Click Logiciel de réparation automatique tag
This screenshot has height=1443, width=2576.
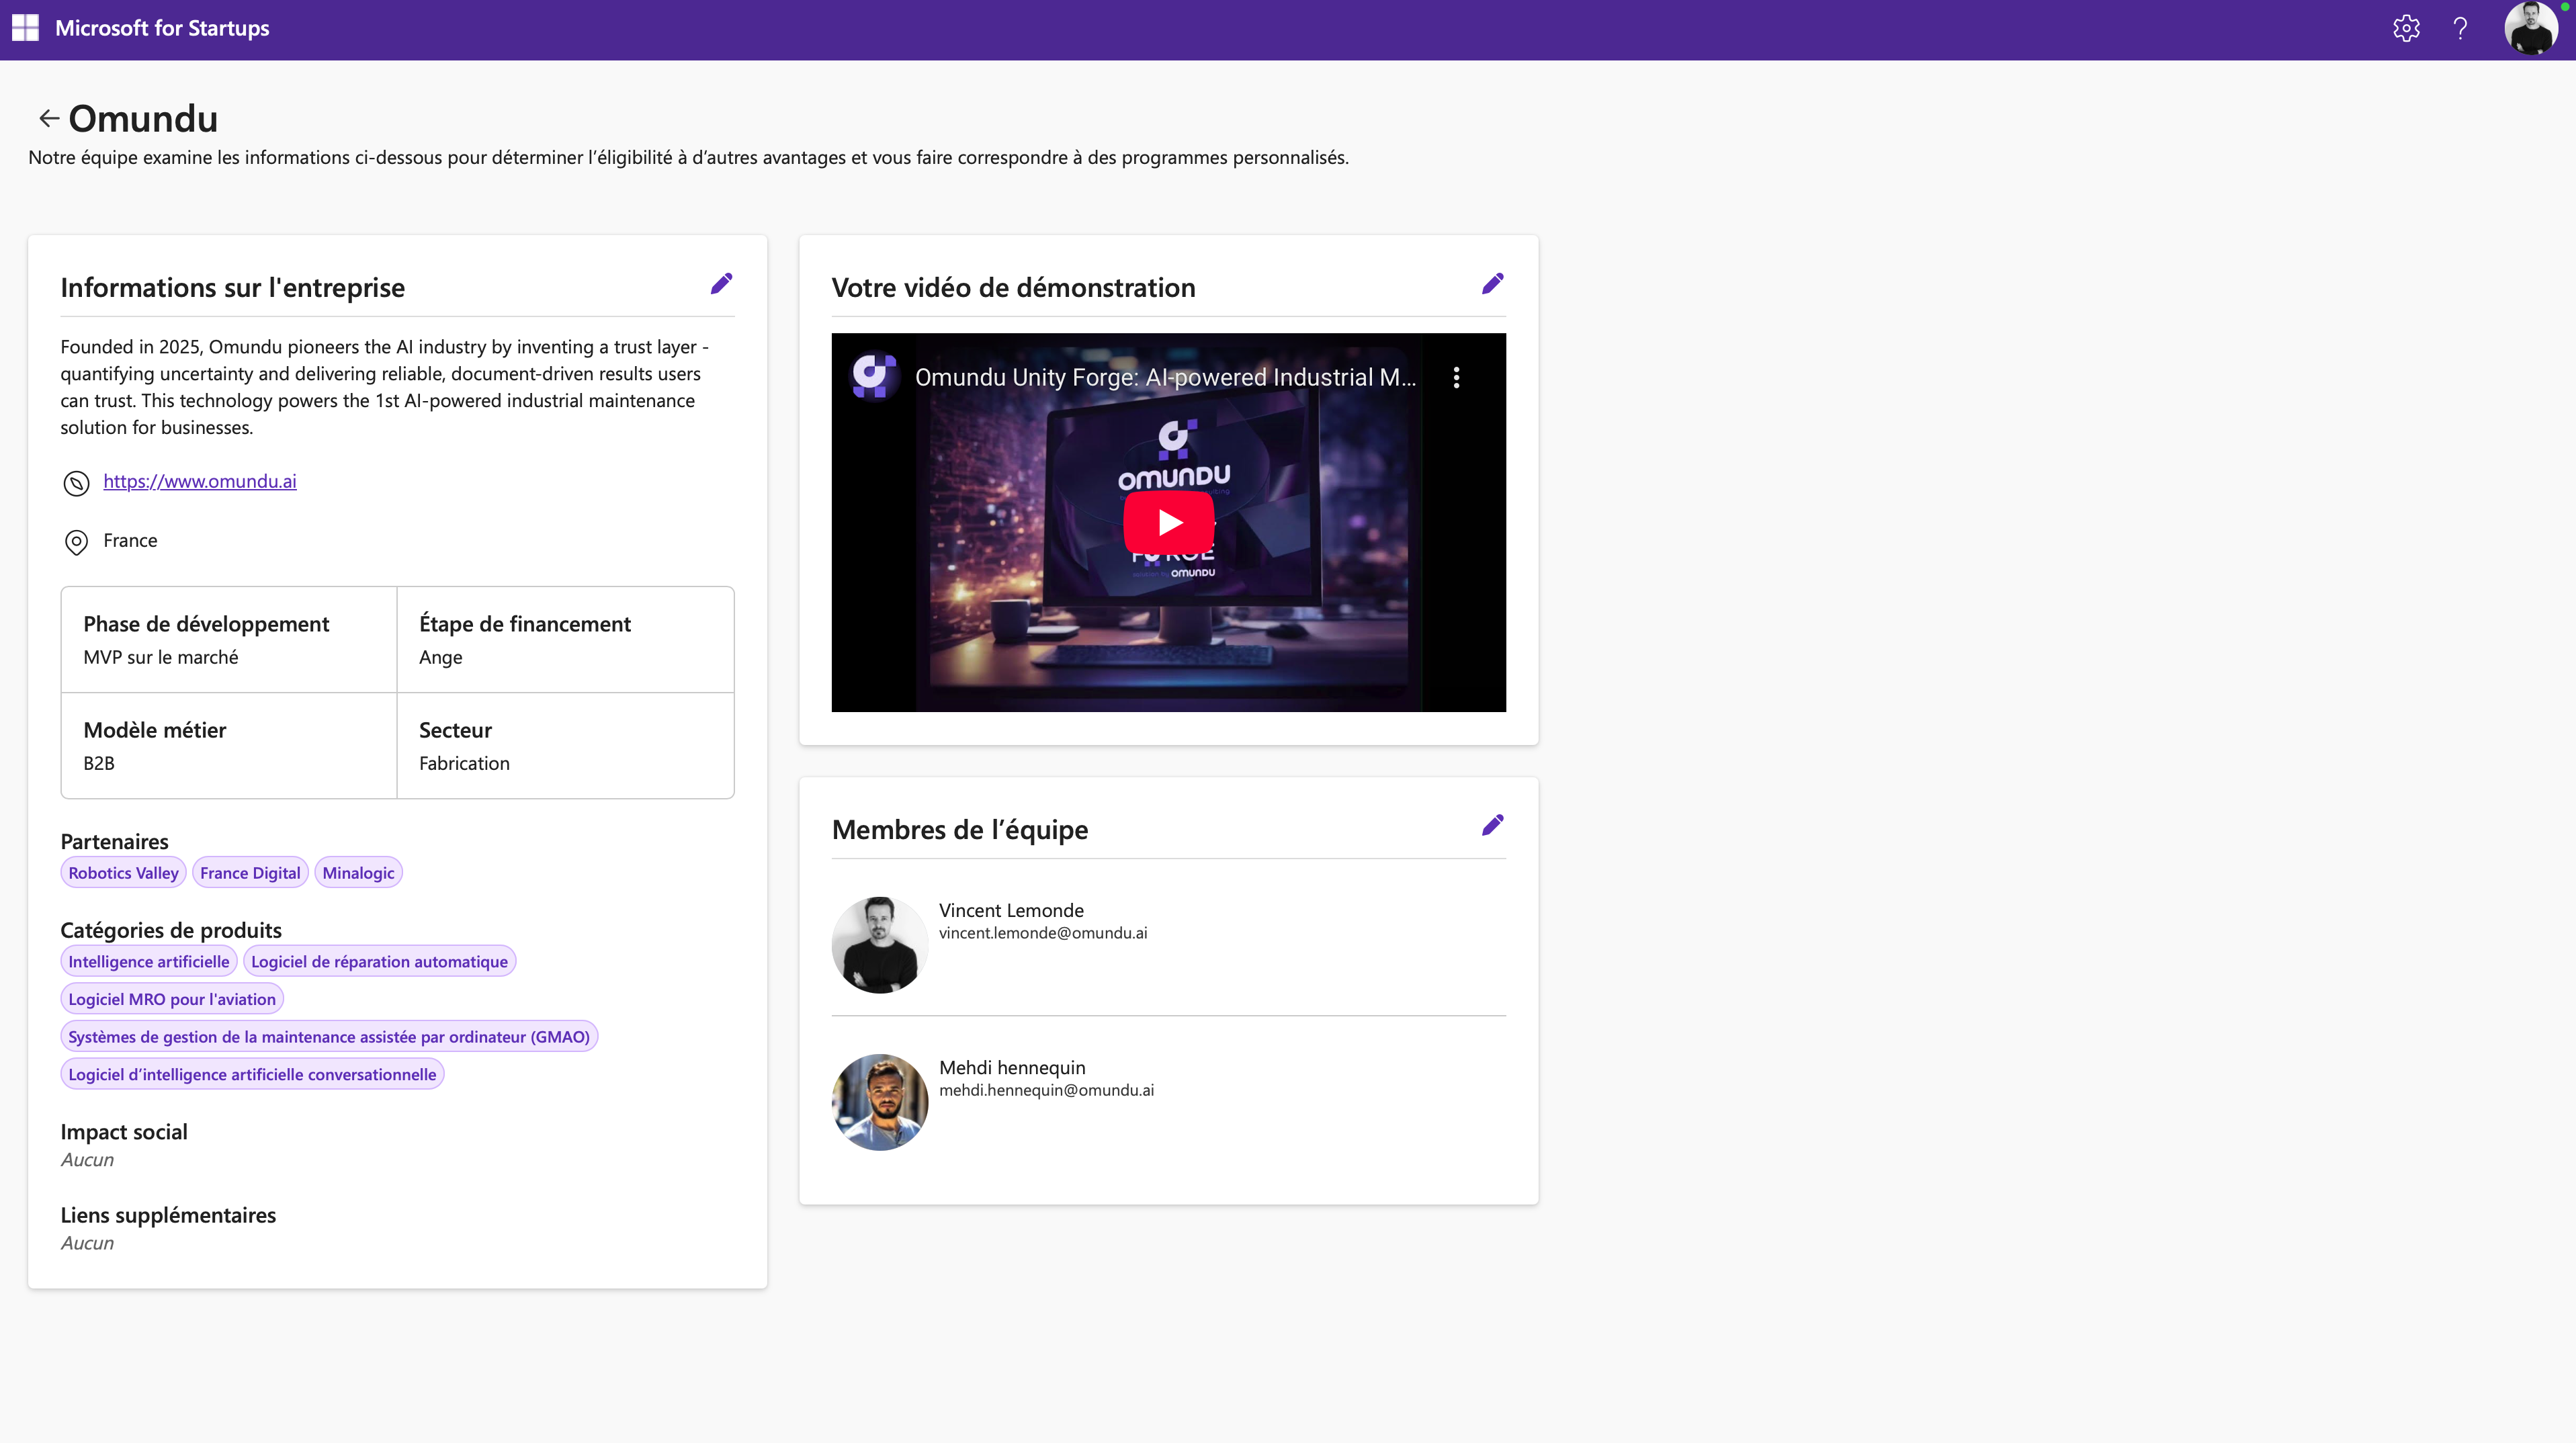pos(379,961)
